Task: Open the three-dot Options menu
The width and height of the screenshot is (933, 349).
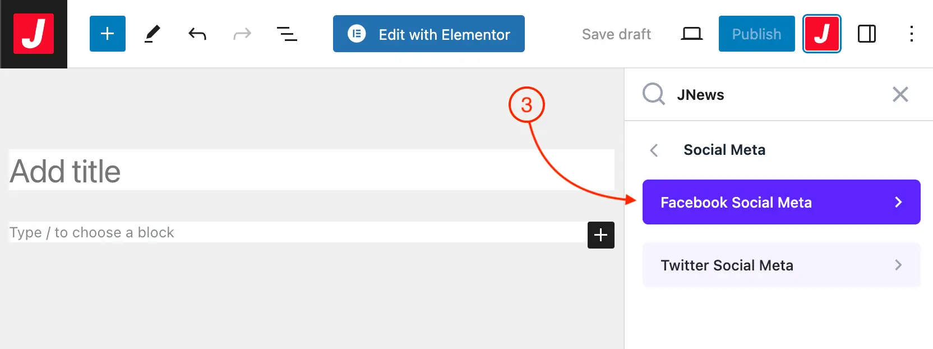Action: (x=912, y=34)
